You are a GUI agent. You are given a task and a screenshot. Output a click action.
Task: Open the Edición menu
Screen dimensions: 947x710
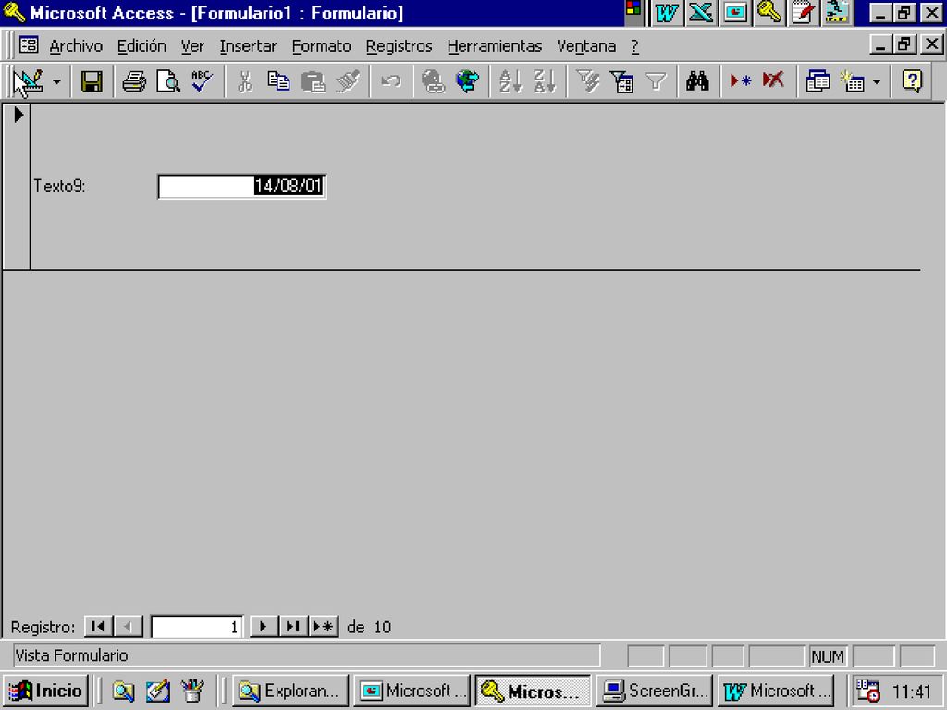pyautogui.click(x=141, y=46)
